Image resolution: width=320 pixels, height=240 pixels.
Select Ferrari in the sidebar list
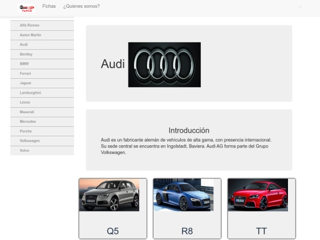42,73
